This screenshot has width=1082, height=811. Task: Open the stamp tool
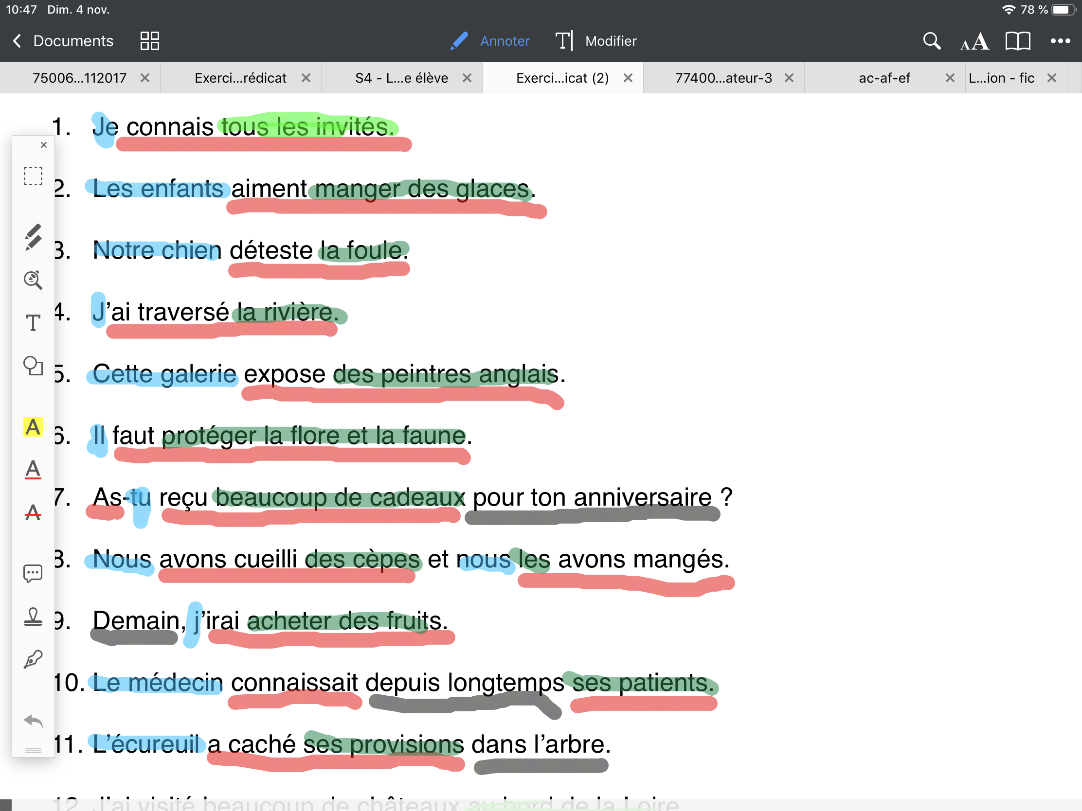(x=33, y=617)
